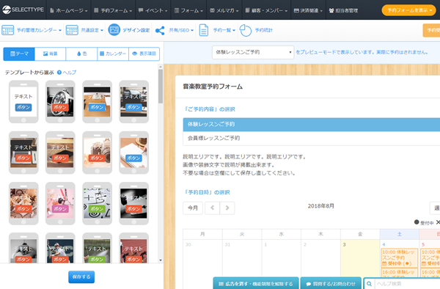Select the laptop desk template with orange button
The width and height of the screenshot is (440, 289).
tap(23, 153)
